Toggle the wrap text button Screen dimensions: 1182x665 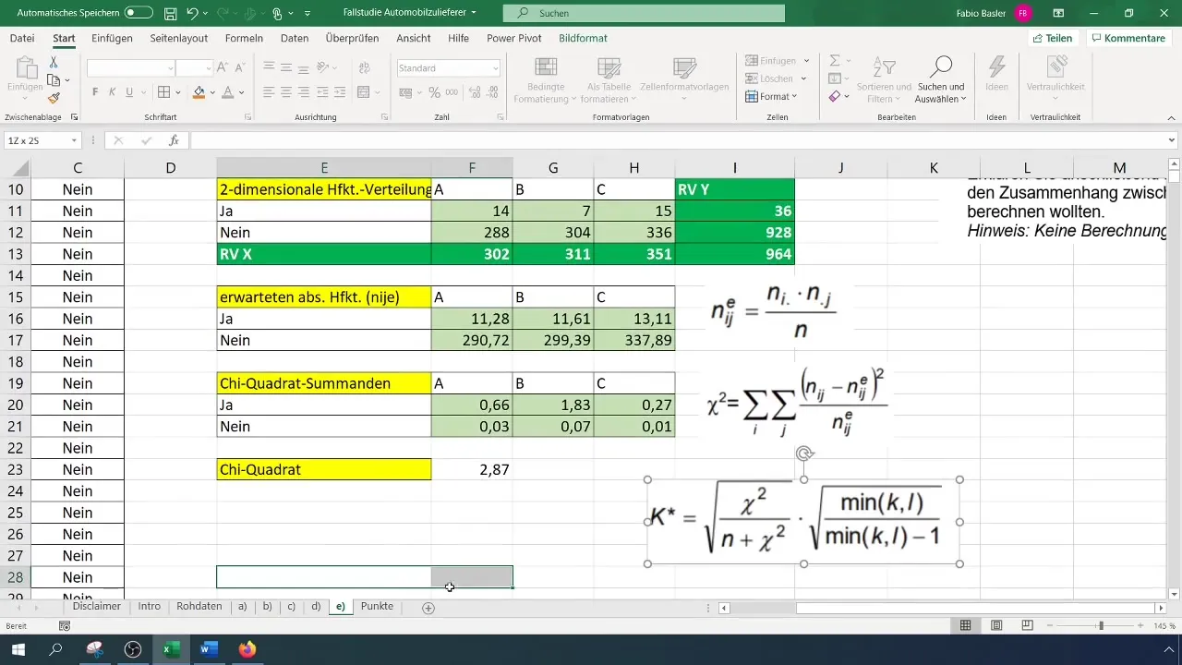click(363, 68)
